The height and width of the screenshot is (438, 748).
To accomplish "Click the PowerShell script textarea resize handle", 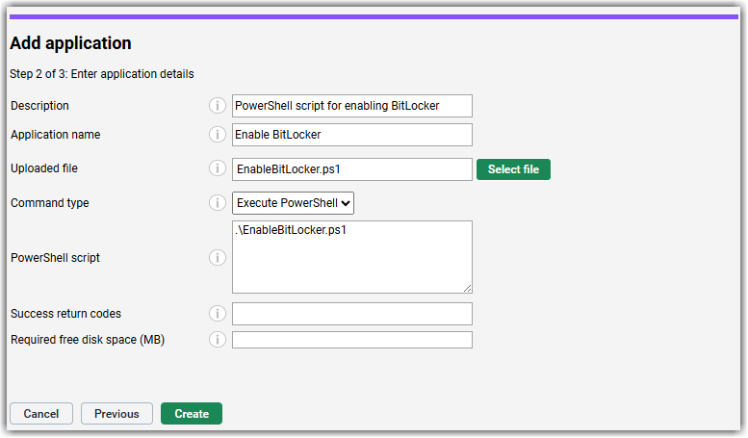I will point(467,287).
